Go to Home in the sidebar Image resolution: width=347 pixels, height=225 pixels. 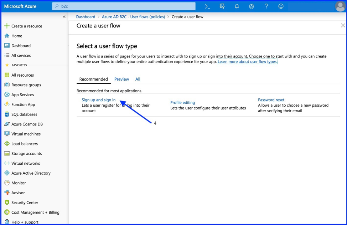pos(17,36)
